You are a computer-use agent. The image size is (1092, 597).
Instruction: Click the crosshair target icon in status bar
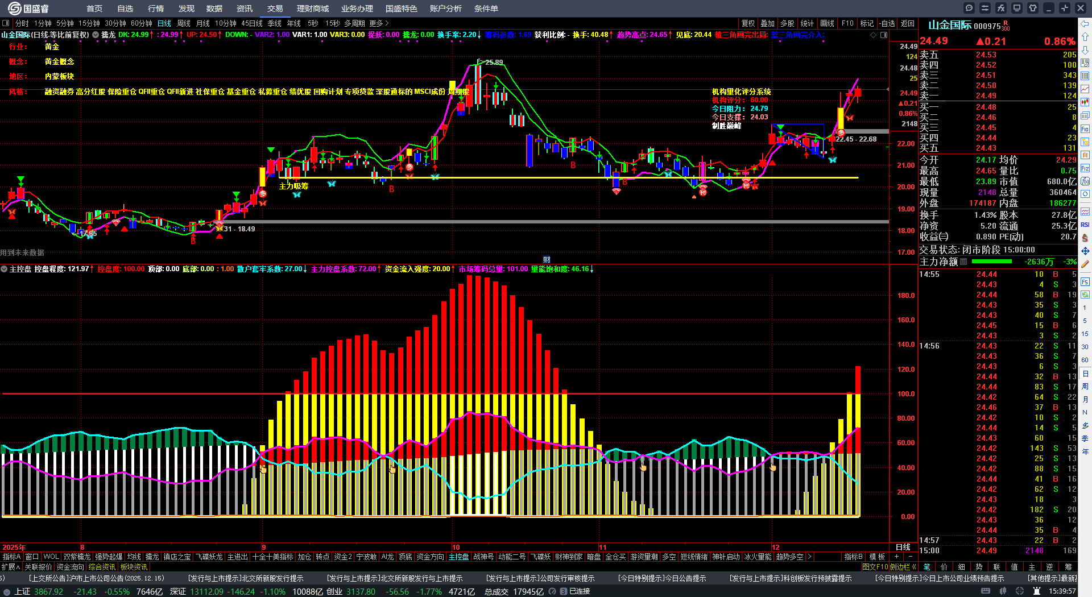coord(1020,591)
